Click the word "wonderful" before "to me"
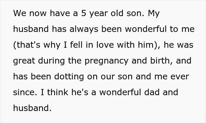Viewport: 206px width, 123px height. pyautogui.click(x=146, y=29)
